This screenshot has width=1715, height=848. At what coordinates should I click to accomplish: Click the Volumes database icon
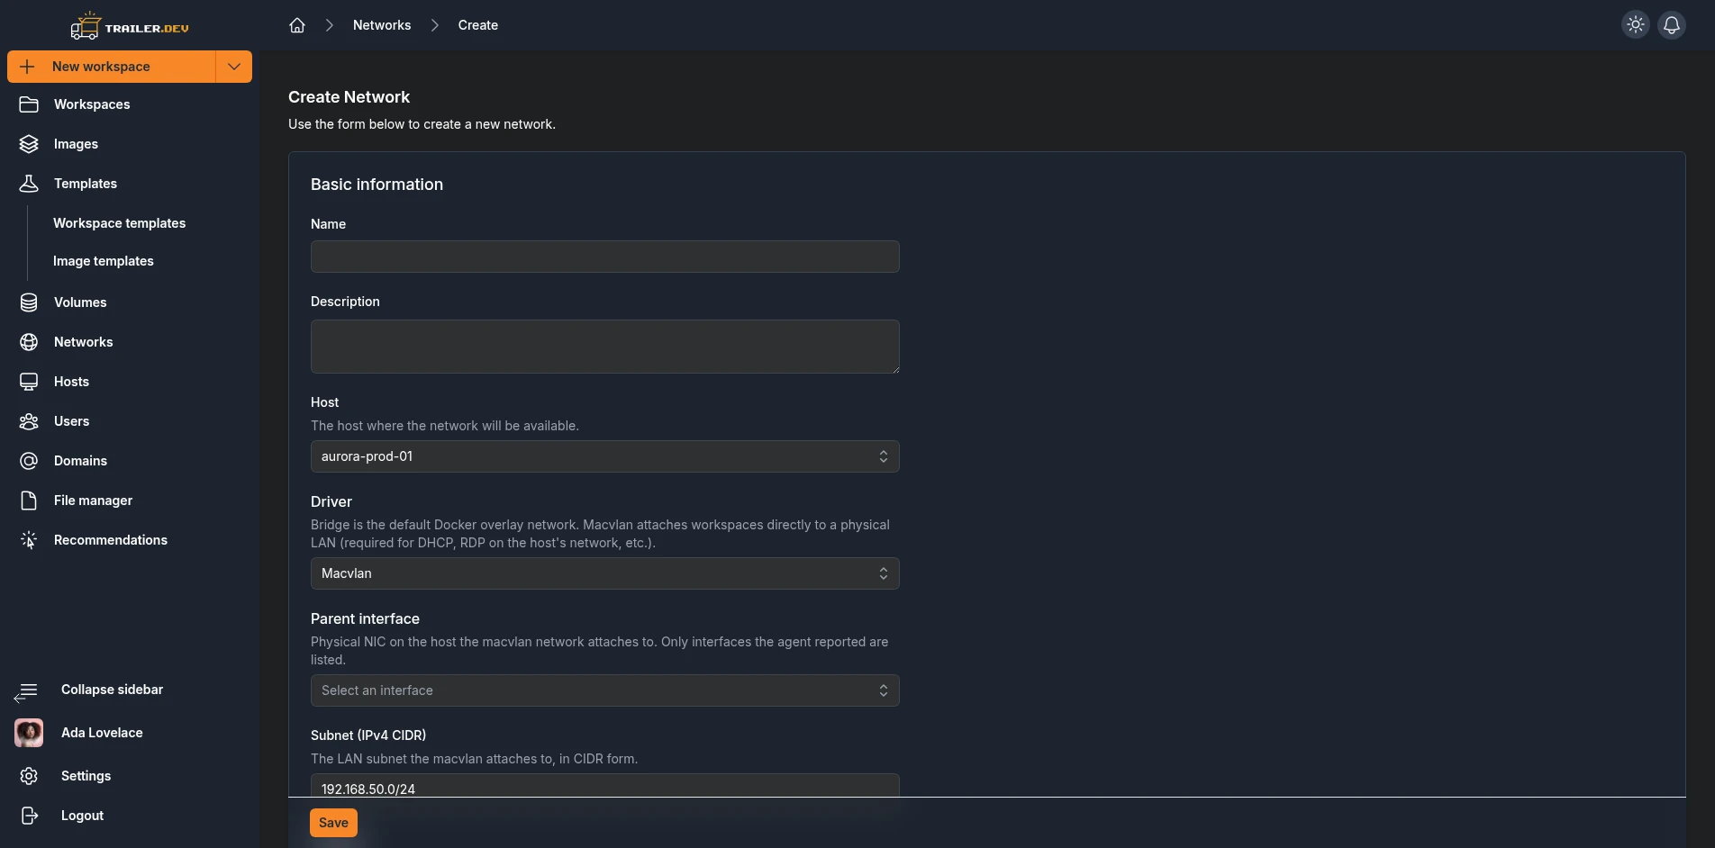pyautogui.click(x=29, y=302)
